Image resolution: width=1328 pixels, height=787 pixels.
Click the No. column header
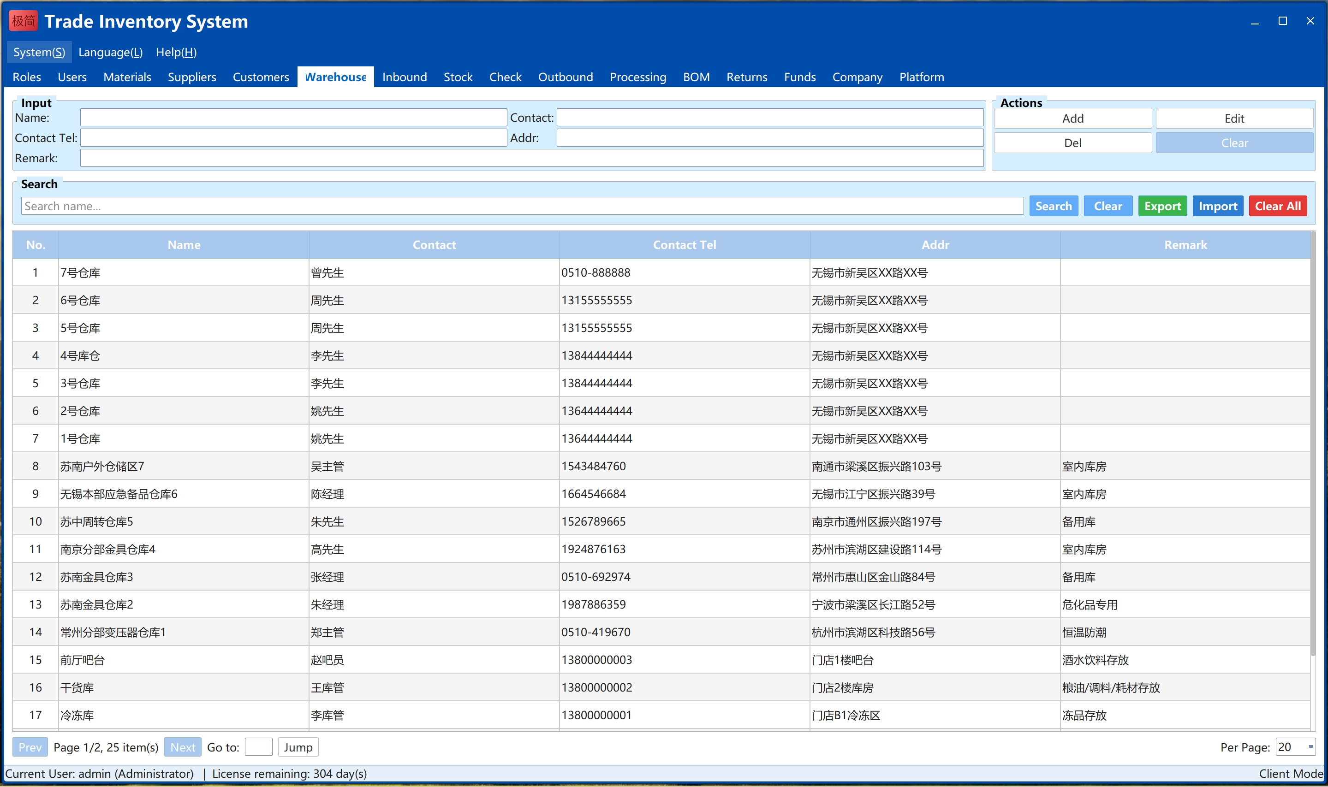tap(36, 244)
